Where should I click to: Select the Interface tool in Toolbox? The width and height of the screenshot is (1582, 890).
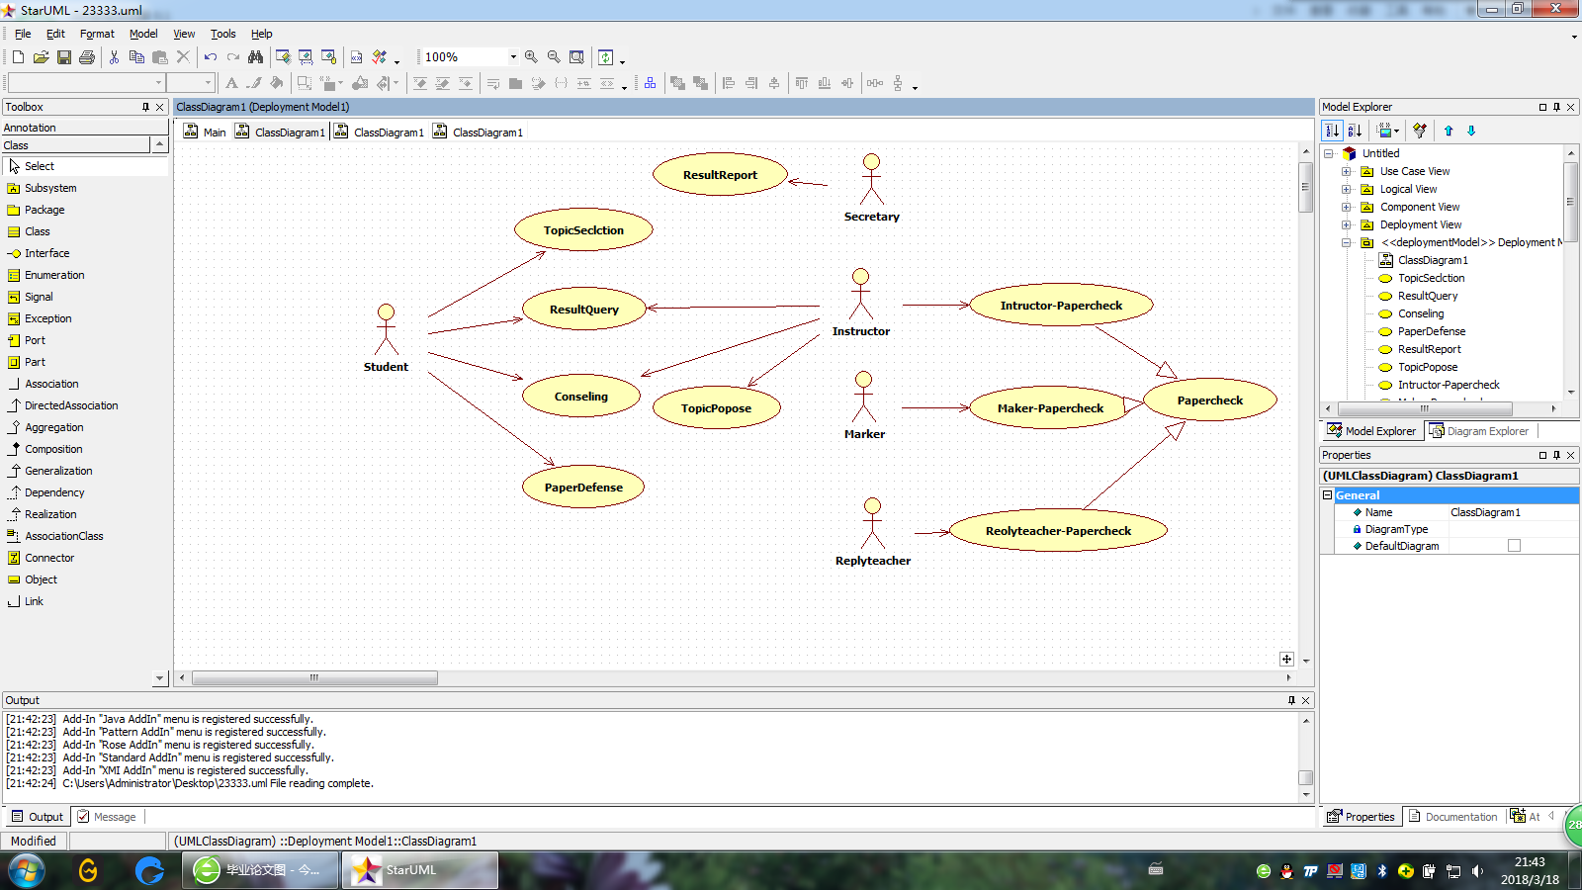(46, 253)
